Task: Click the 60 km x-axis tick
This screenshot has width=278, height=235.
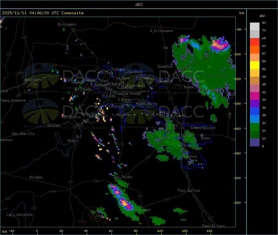Action: coord(111,231)
